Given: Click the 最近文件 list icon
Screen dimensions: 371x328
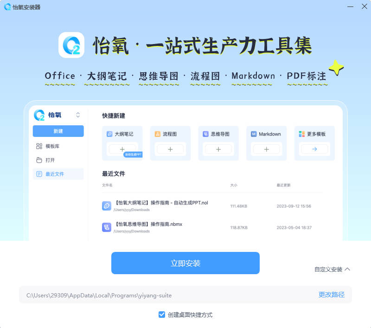Looking at the screenshot, I should 39,174.
